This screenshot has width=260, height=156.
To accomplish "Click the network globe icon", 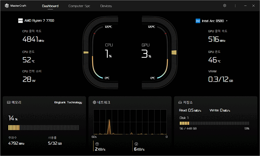I will [x=94, y=102].
